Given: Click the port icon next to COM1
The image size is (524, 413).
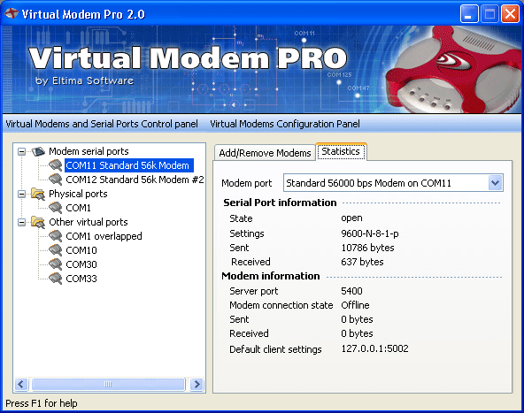Looking at the screenshot, I should point(56,208).
